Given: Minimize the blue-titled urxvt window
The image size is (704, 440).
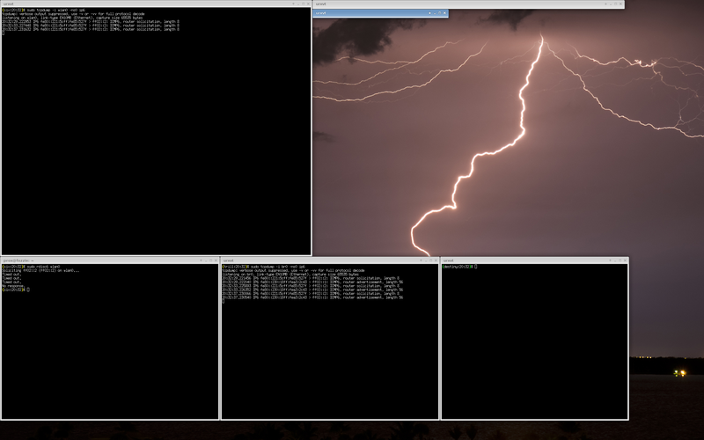Looking at the screenshot, I should (433, 13).
